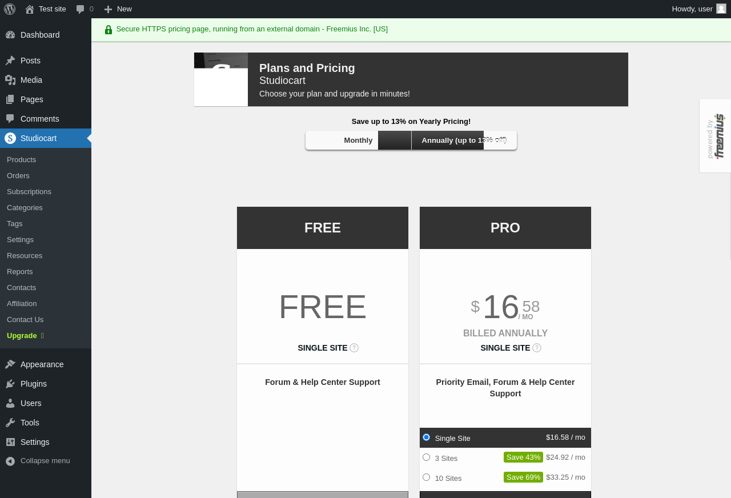Click the user avatar in admin bar
731x498 pixels.
coord(721,9)
